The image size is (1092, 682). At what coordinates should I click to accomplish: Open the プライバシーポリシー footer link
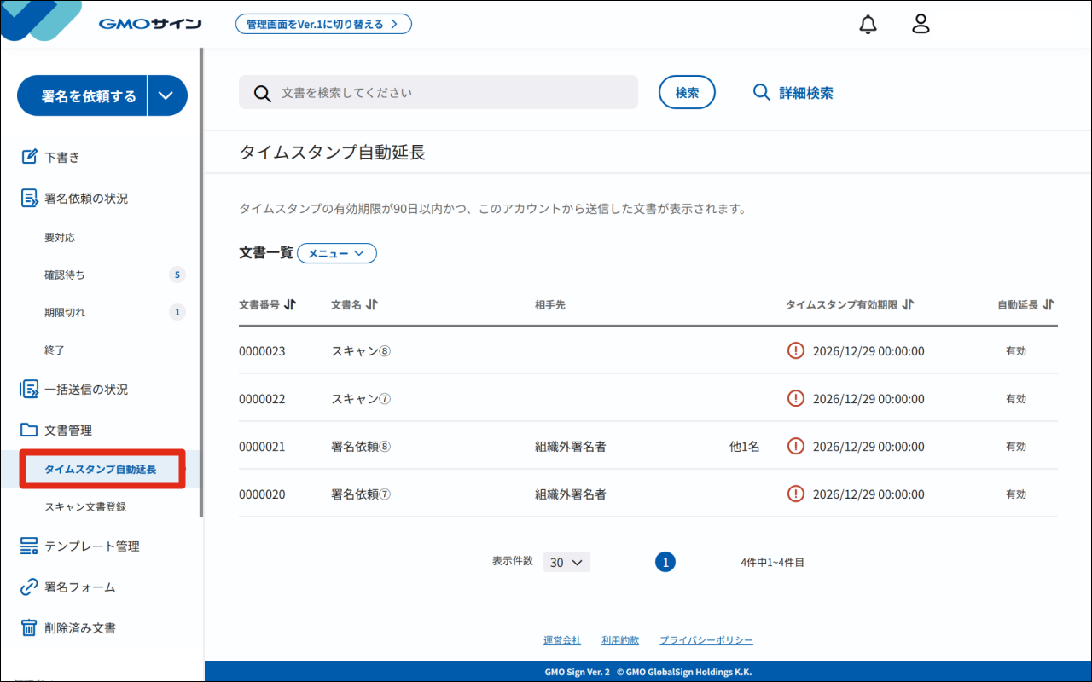[x=706, y=640]
